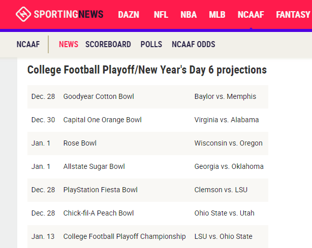Open the Scoreboard tab
Image resolution: width=312 pixels, height=248 pixels.
(108, 45)
